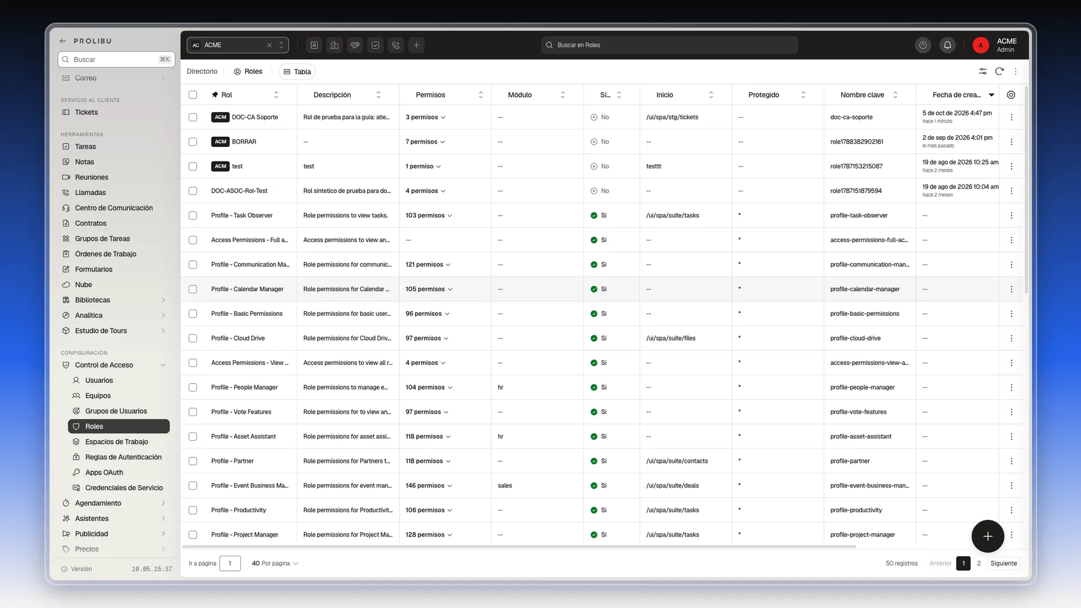Open Espacios de Trabajo in sidebar

click(x=117, y=442)
